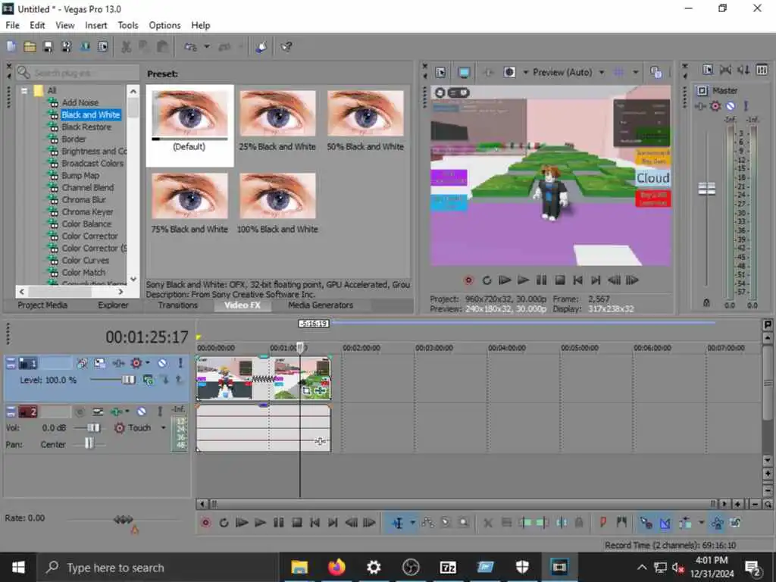The height and width of the screenshot is (582, 776).
Task: Toggle Automatic Crossfades button
Action: point(665,523)
